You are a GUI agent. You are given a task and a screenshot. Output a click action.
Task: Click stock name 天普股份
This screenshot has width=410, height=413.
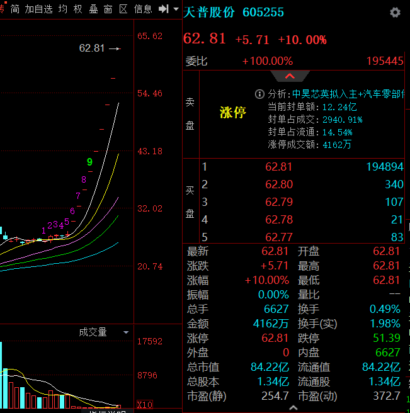tap(209, 12)
